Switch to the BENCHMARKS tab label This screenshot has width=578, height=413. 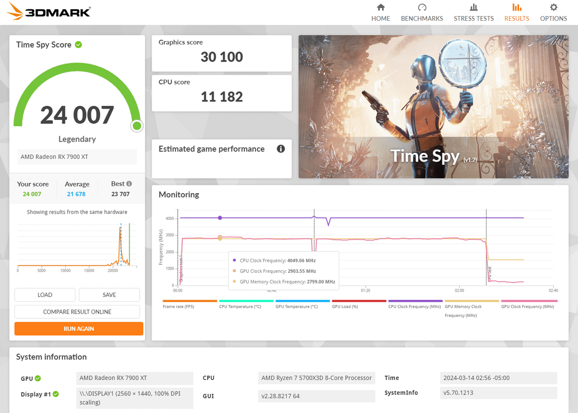click(422, 18)
